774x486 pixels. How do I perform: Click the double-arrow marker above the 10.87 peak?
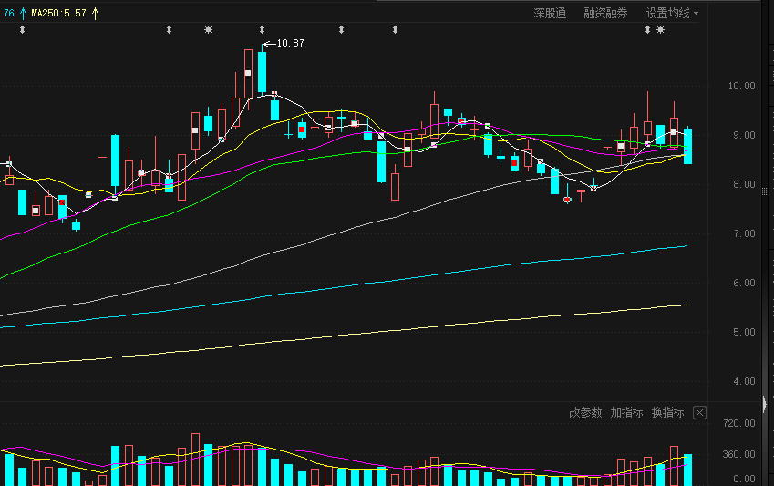tap(263, 30)
